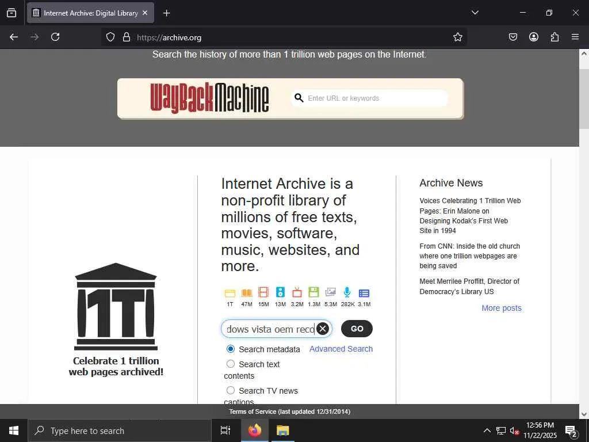Click the Wayback Machine logo
This screenshot has width=589, height=442.
(209, 98)
